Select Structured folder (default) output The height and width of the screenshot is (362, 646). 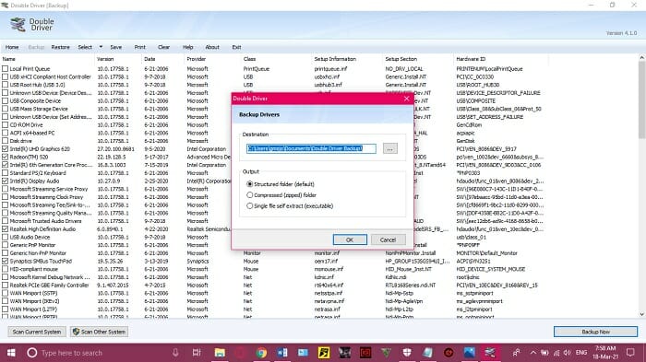tap(250, 184)
